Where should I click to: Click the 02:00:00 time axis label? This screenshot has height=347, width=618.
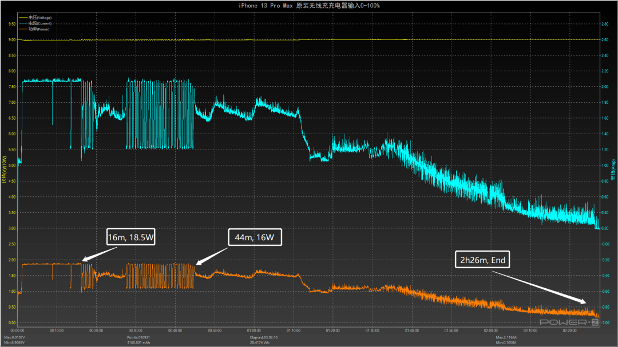point(491,331)
